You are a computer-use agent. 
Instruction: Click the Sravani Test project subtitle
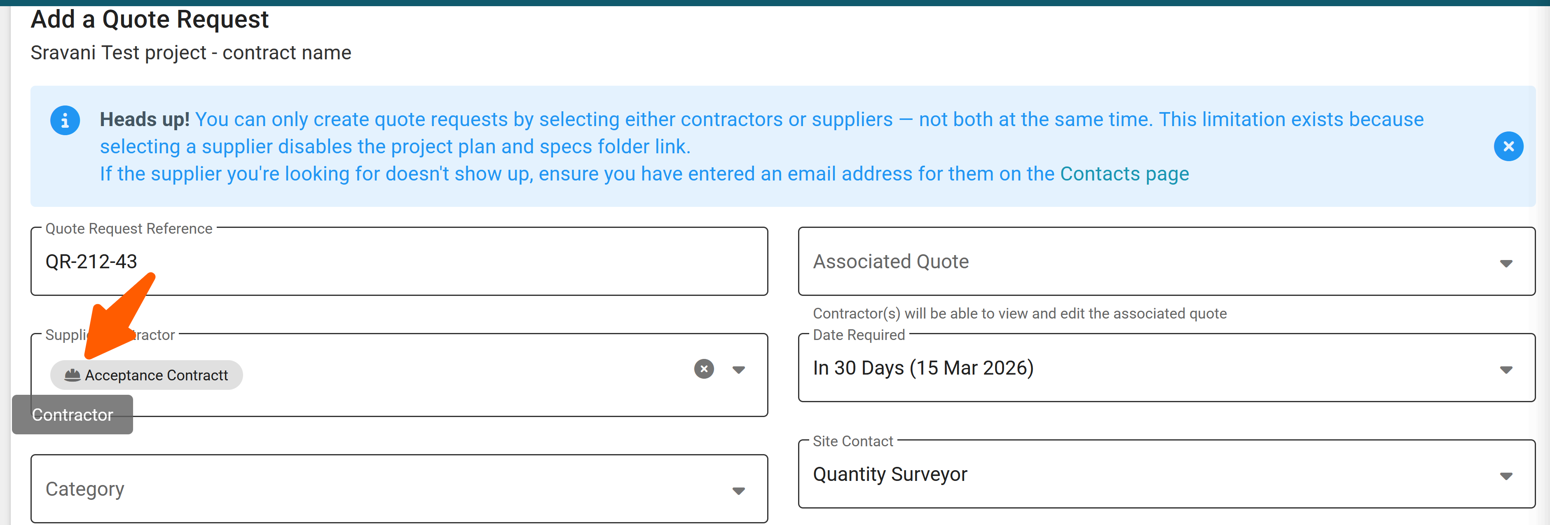tap(190, 53)
